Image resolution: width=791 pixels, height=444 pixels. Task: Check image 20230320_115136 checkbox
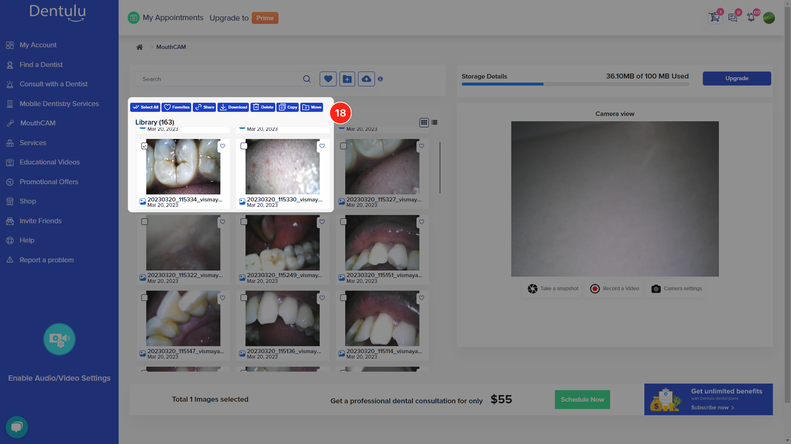[x=244, y=298]
